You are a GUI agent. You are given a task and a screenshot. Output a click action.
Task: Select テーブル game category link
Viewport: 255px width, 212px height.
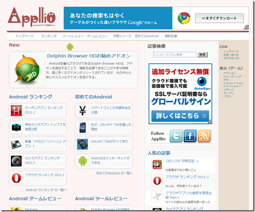click(x=229, y=93)
